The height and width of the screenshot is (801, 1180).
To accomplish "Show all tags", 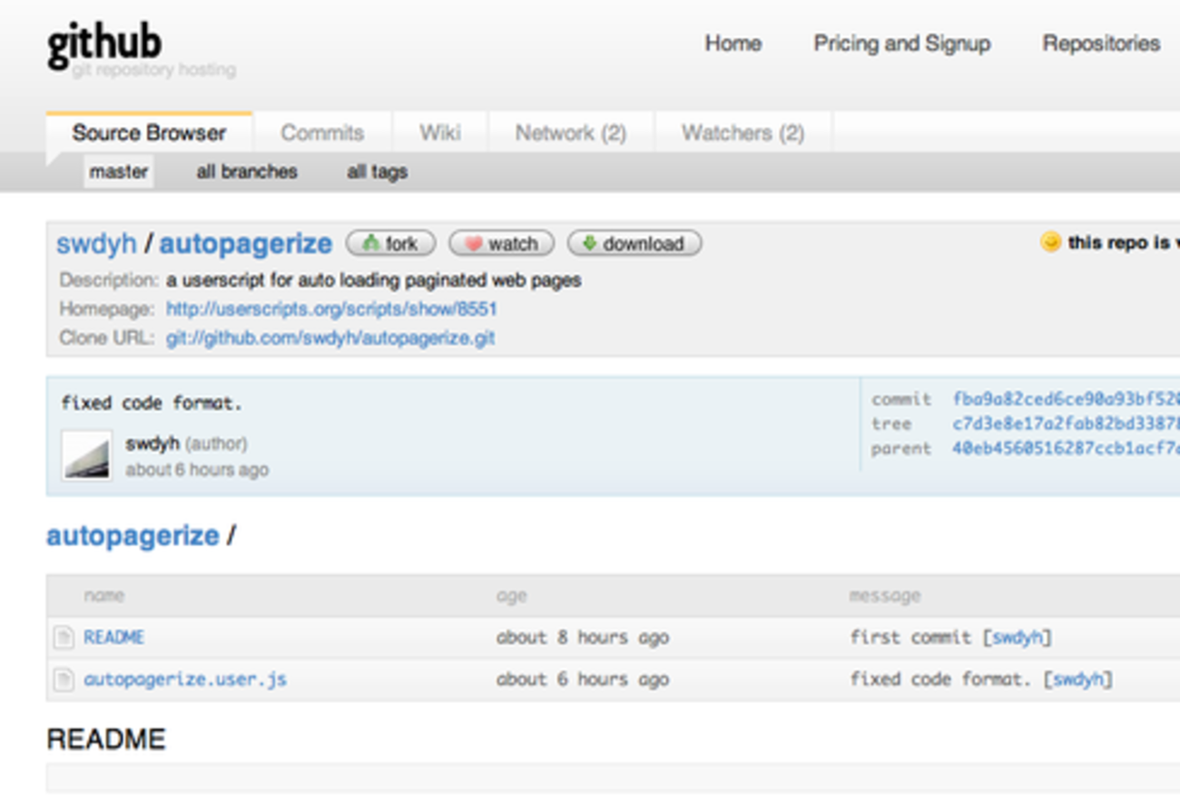I will pyautogui.click(x=377, y=171).
